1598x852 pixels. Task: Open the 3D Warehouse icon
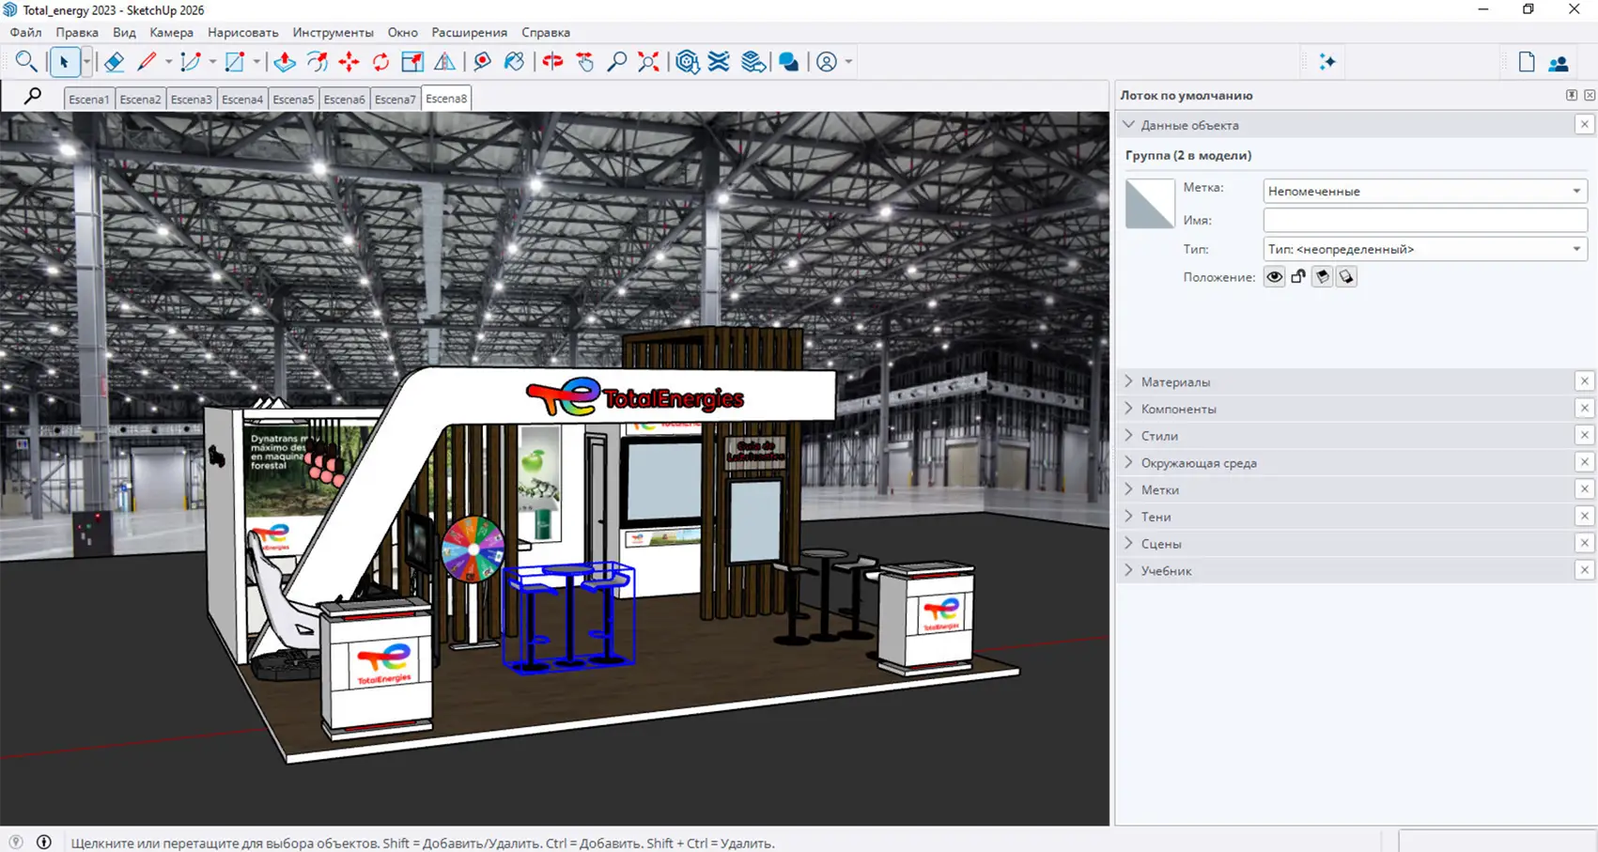688,62
